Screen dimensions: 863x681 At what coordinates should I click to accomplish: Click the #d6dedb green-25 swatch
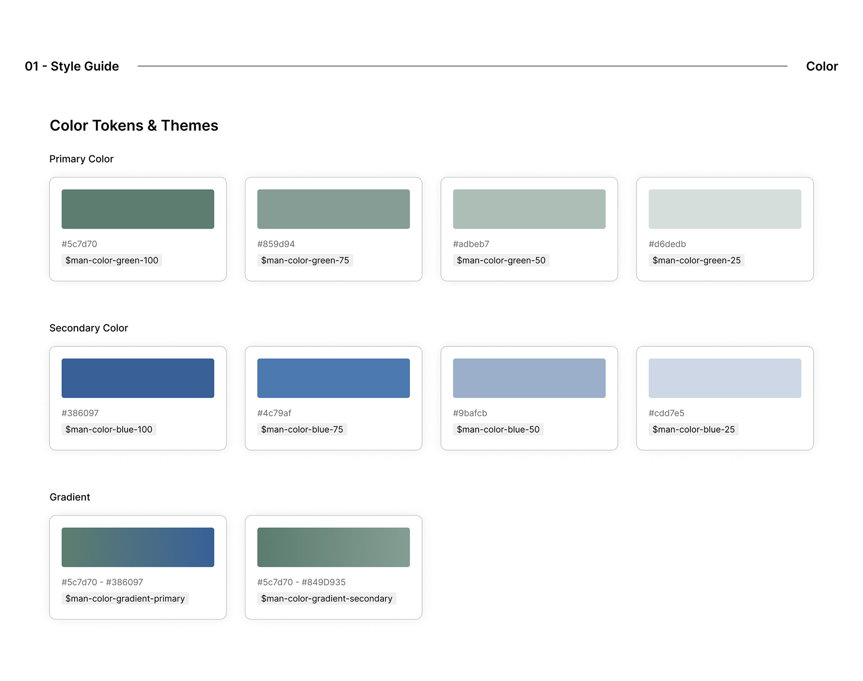pos(725,209)
